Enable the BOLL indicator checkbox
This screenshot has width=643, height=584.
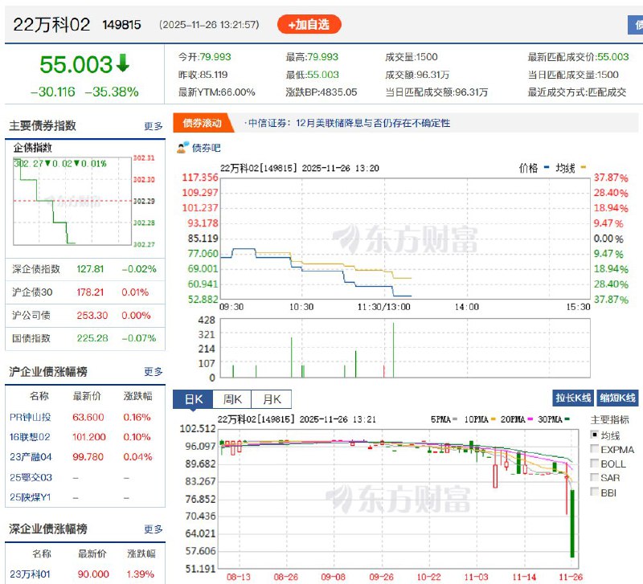click(594, 463)
